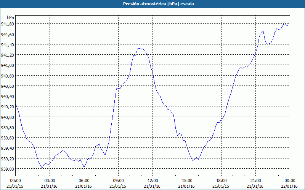This screenshot has height=190, width=305.
Task: Select the 941,80 y-axis value
Action: pos(7,24)
